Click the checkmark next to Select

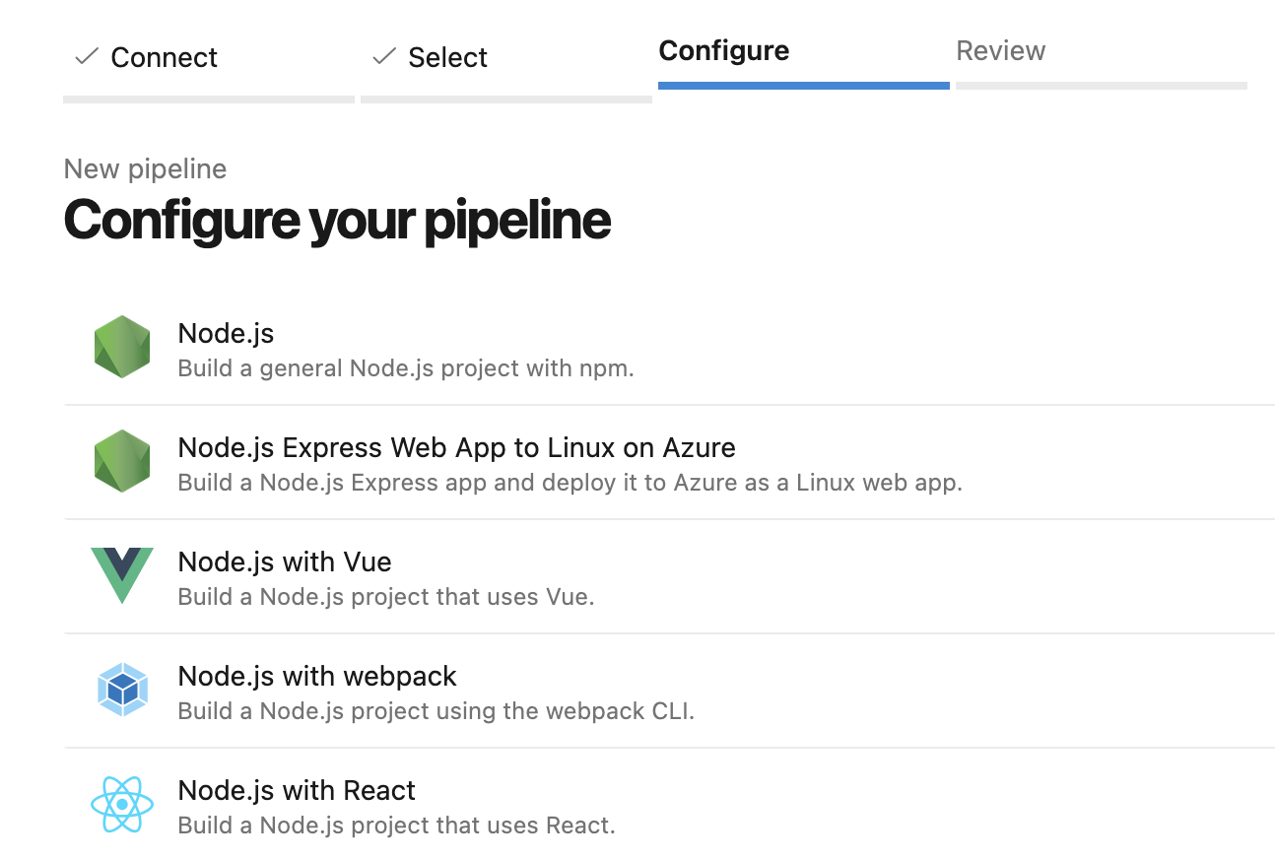point(384,57)
